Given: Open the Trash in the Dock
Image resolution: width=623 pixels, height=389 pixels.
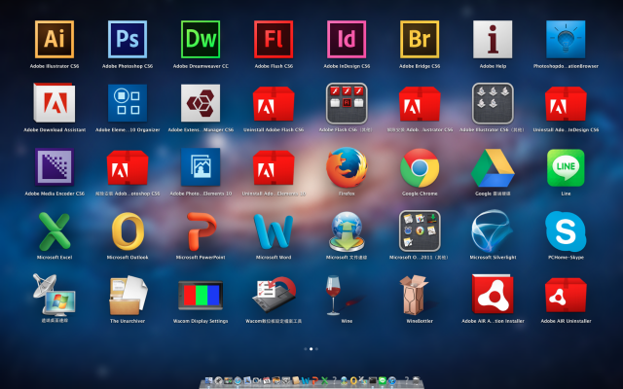Looking at the screenshot, I should [416, 380].
